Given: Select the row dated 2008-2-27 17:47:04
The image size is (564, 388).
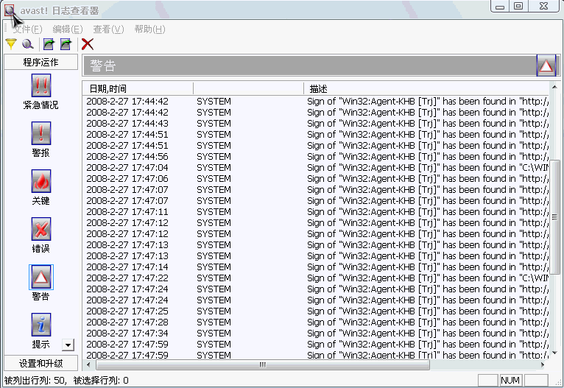Looking at the screenshot, I should (x=316, y=168).
